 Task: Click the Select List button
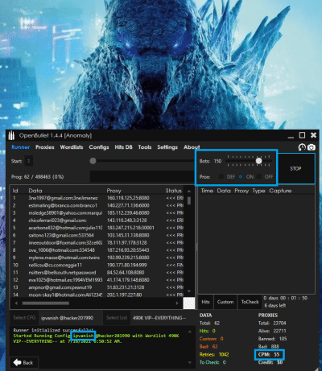click(117, 318)
